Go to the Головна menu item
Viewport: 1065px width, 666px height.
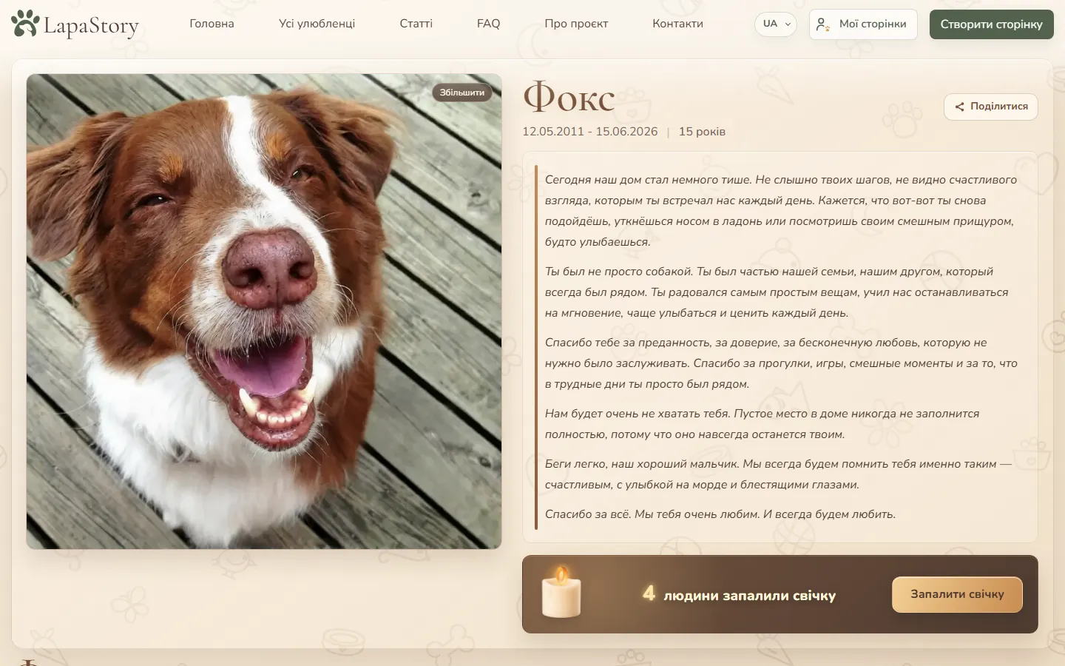tap(212, 24)
